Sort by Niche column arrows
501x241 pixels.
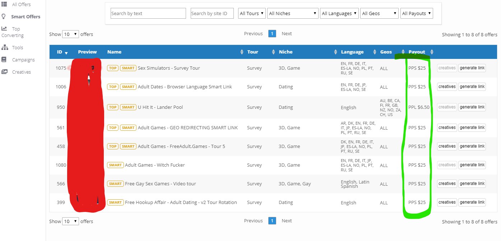pyautogui.click(x=336, y=52)
